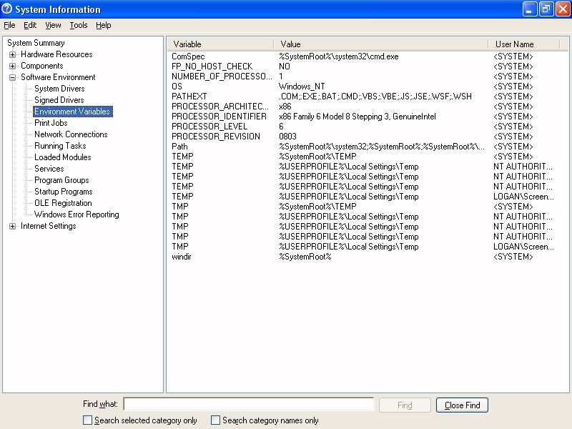Expand the Hardware Resources tree node
The height and width of the screenshot is (429, 572).
(x=12, y=54)
